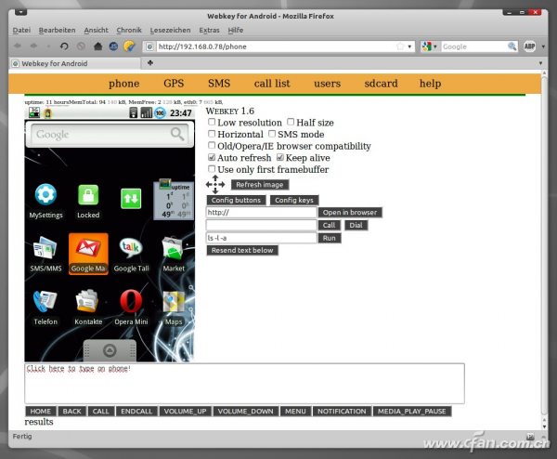Reload the page with the refresh icon
557x459 pixels.
pyautogui.click(x=64, y=46)
